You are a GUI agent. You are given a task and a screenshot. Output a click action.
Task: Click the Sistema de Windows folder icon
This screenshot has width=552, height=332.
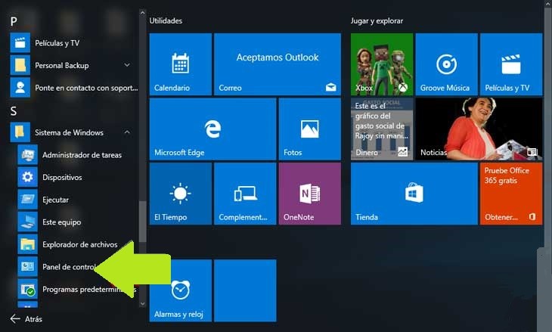point(20,132)
